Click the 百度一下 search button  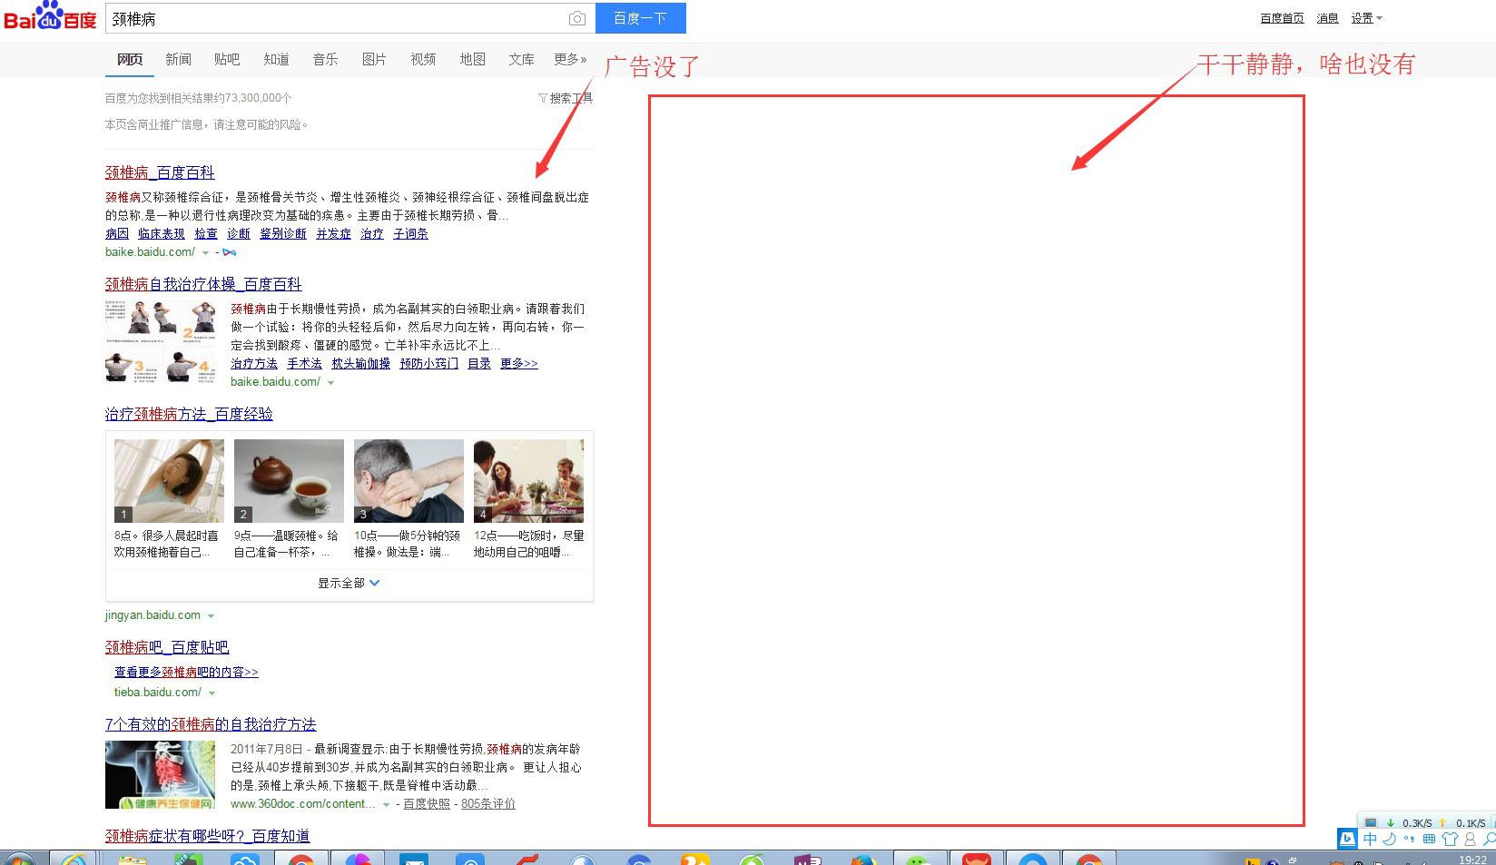point(640,18)
